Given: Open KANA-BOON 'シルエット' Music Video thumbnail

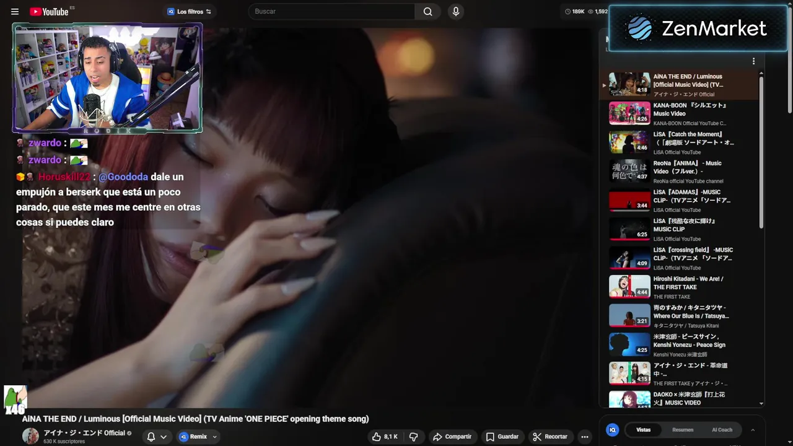Looking at the screenshot, I should coord(629,113).
